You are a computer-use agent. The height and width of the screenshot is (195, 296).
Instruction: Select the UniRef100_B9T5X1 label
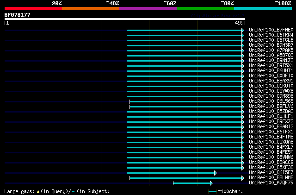tap(271, 66)
